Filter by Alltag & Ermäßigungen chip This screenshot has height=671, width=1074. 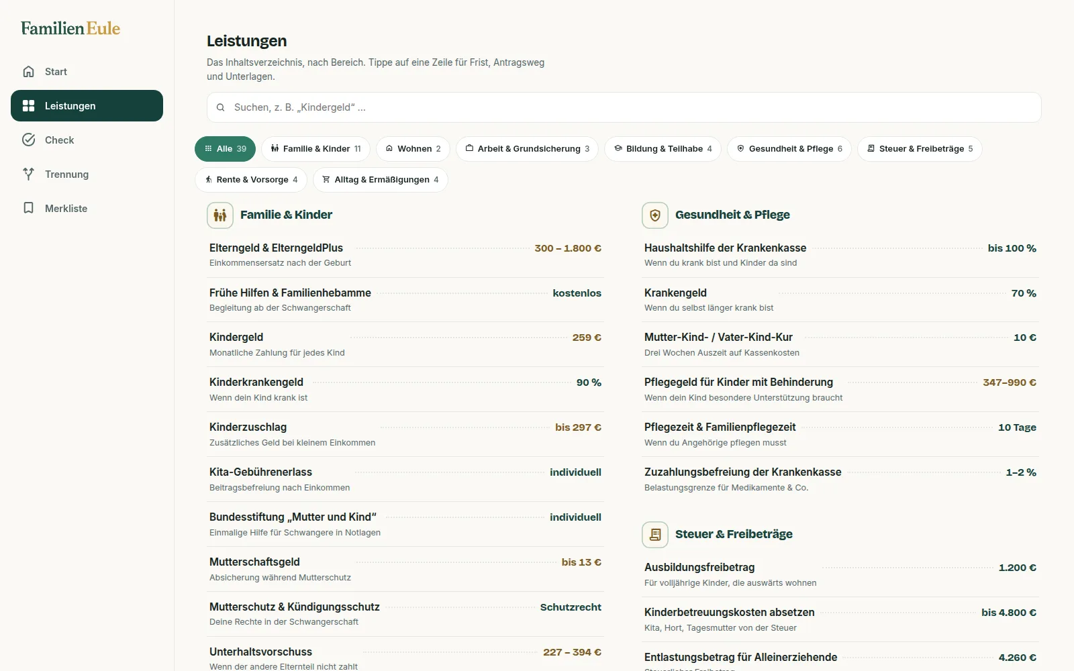380,180
